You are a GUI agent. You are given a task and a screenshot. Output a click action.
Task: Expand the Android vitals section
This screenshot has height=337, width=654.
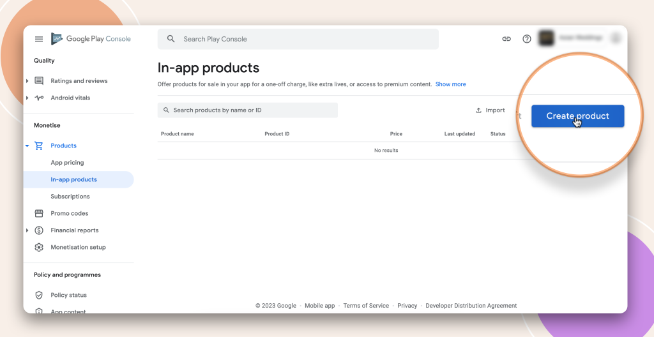[x=27, y=98]
